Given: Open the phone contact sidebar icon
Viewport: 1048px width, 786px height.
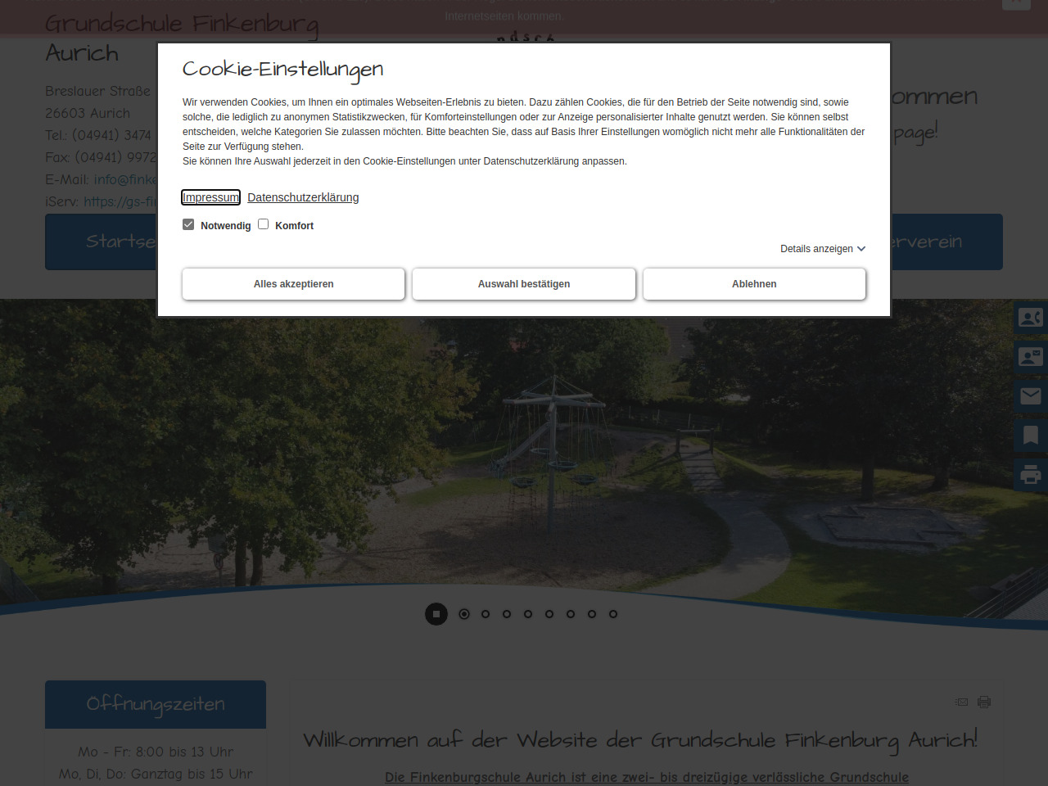Looking at the screenshot, I should (x=1030, y=318).
